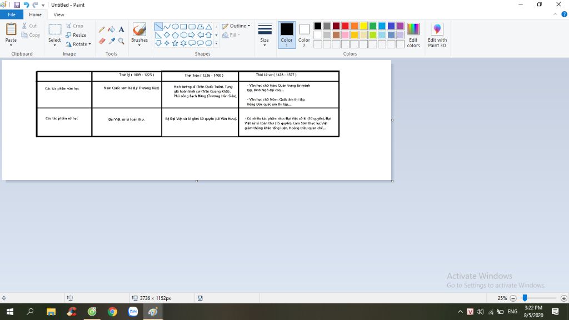Open Edit colors dialog

413,35
